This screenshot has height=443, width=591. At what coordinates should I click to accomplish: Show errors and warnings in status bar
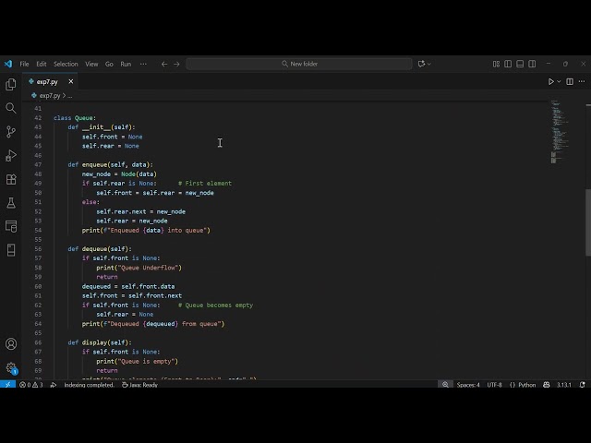point(31,385)
